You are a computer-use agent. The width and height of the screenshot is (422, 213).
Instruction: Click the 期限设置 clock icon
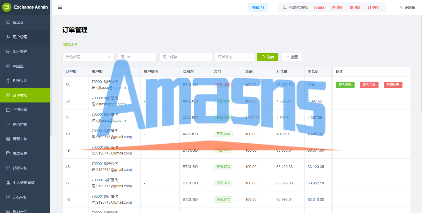(8, 81)
